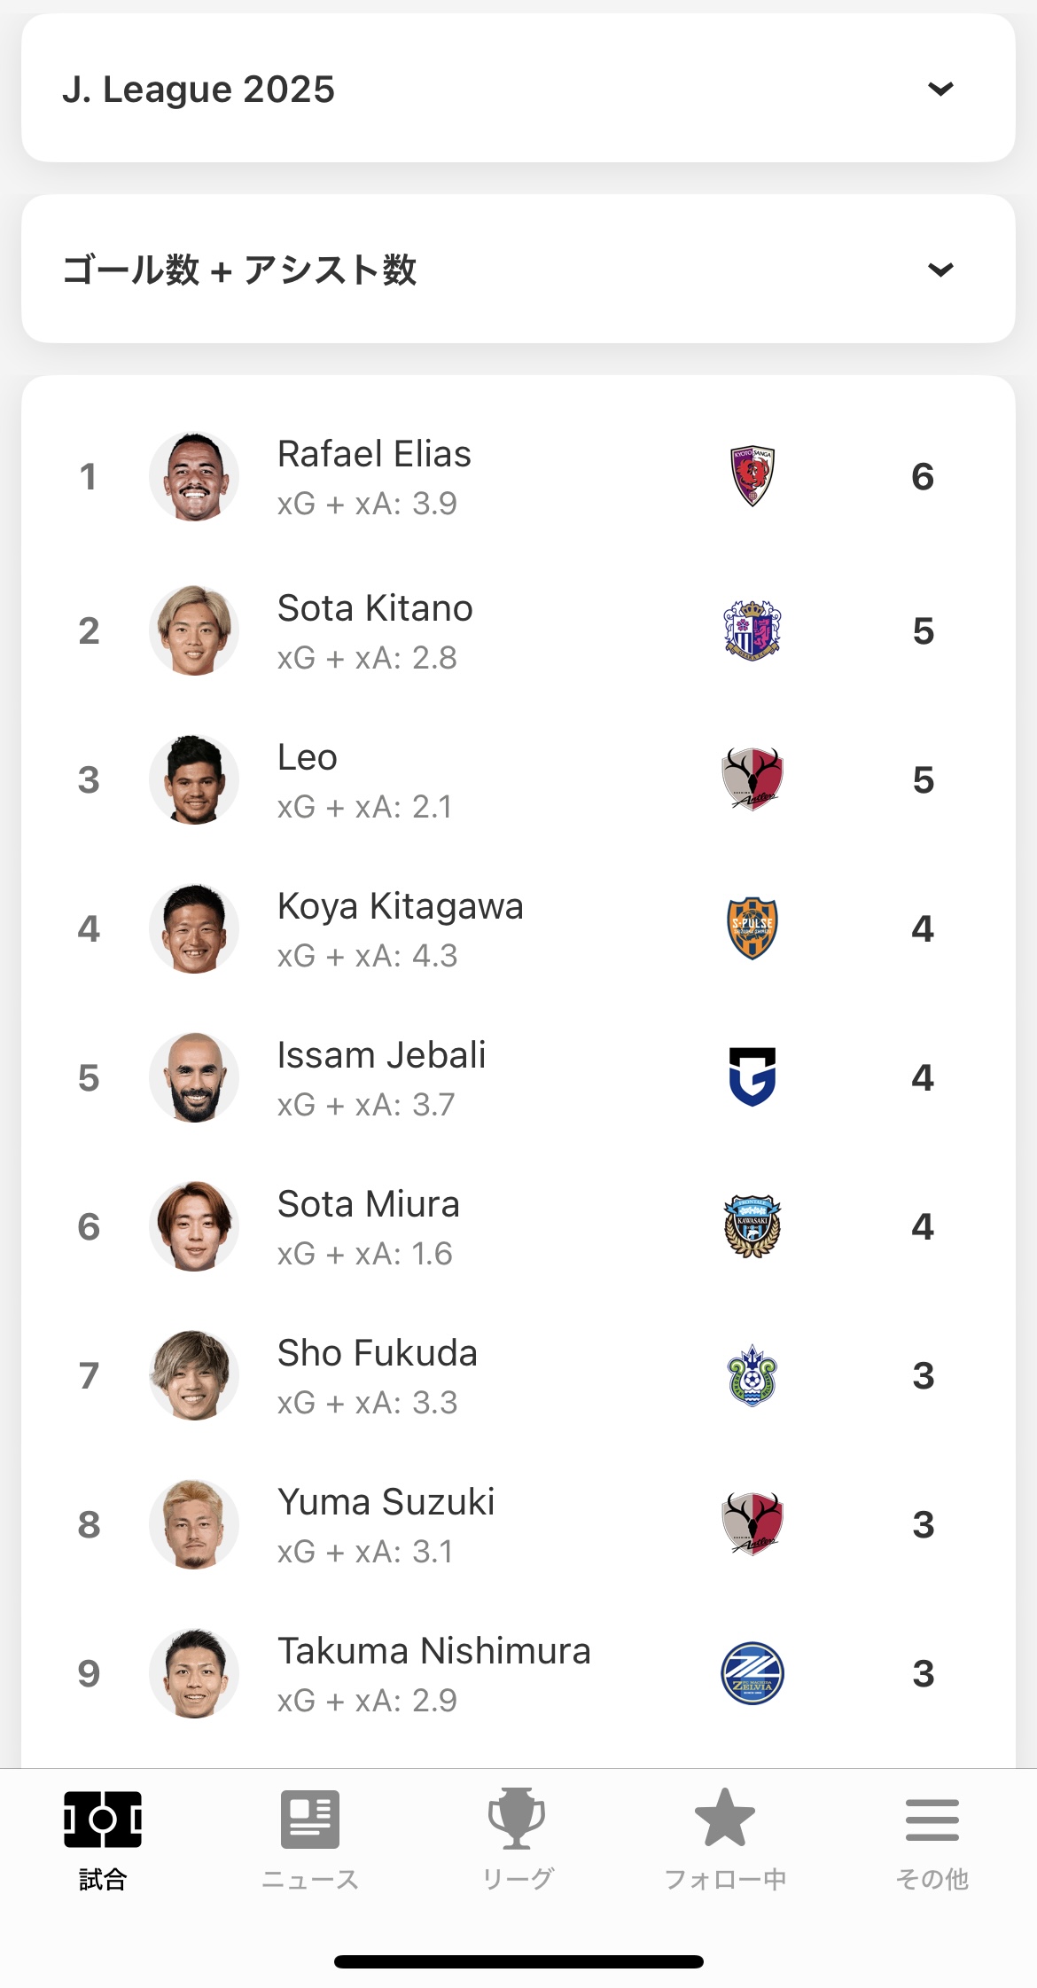Tap the Machida Zelvia crest

click(752, 1673)
